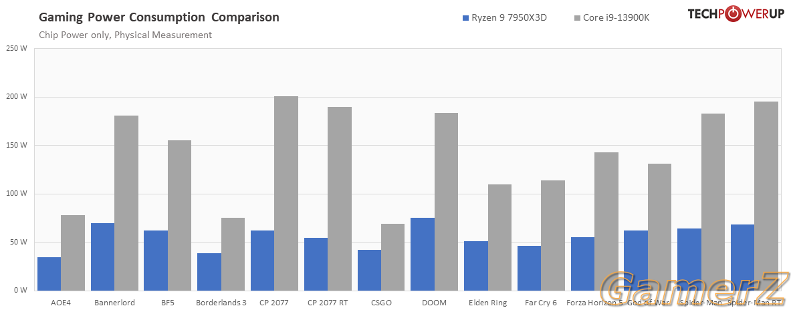Select the gray Core i9 bar for Elden Ring

click(x=499, y=237)
